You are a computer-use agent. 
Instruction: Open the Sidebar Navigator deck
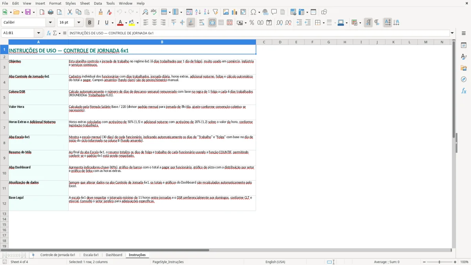[x=464, y=79]
